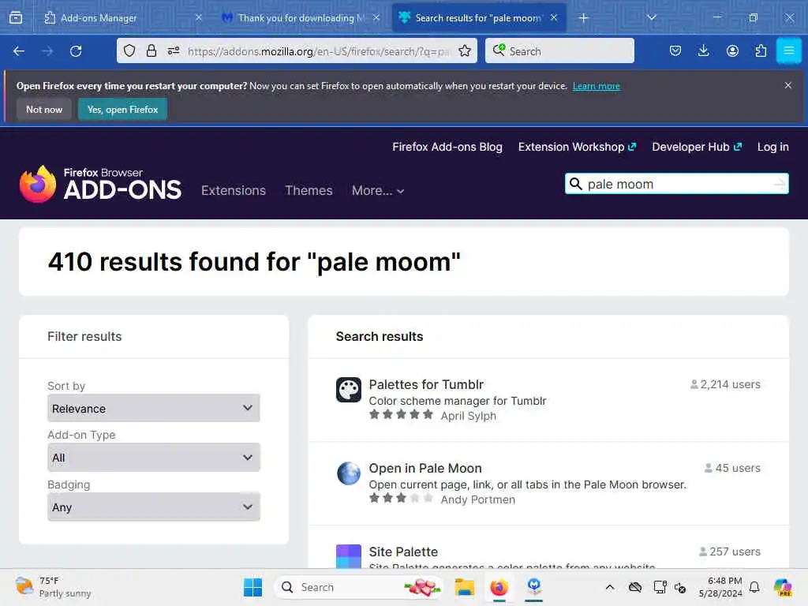Open Extensions navigation item
Screen dimensions: 808x606
(234, 190)
